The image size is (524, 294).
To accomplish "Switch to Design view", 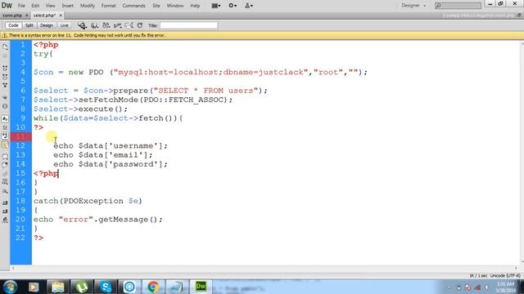I will [47, 25].
